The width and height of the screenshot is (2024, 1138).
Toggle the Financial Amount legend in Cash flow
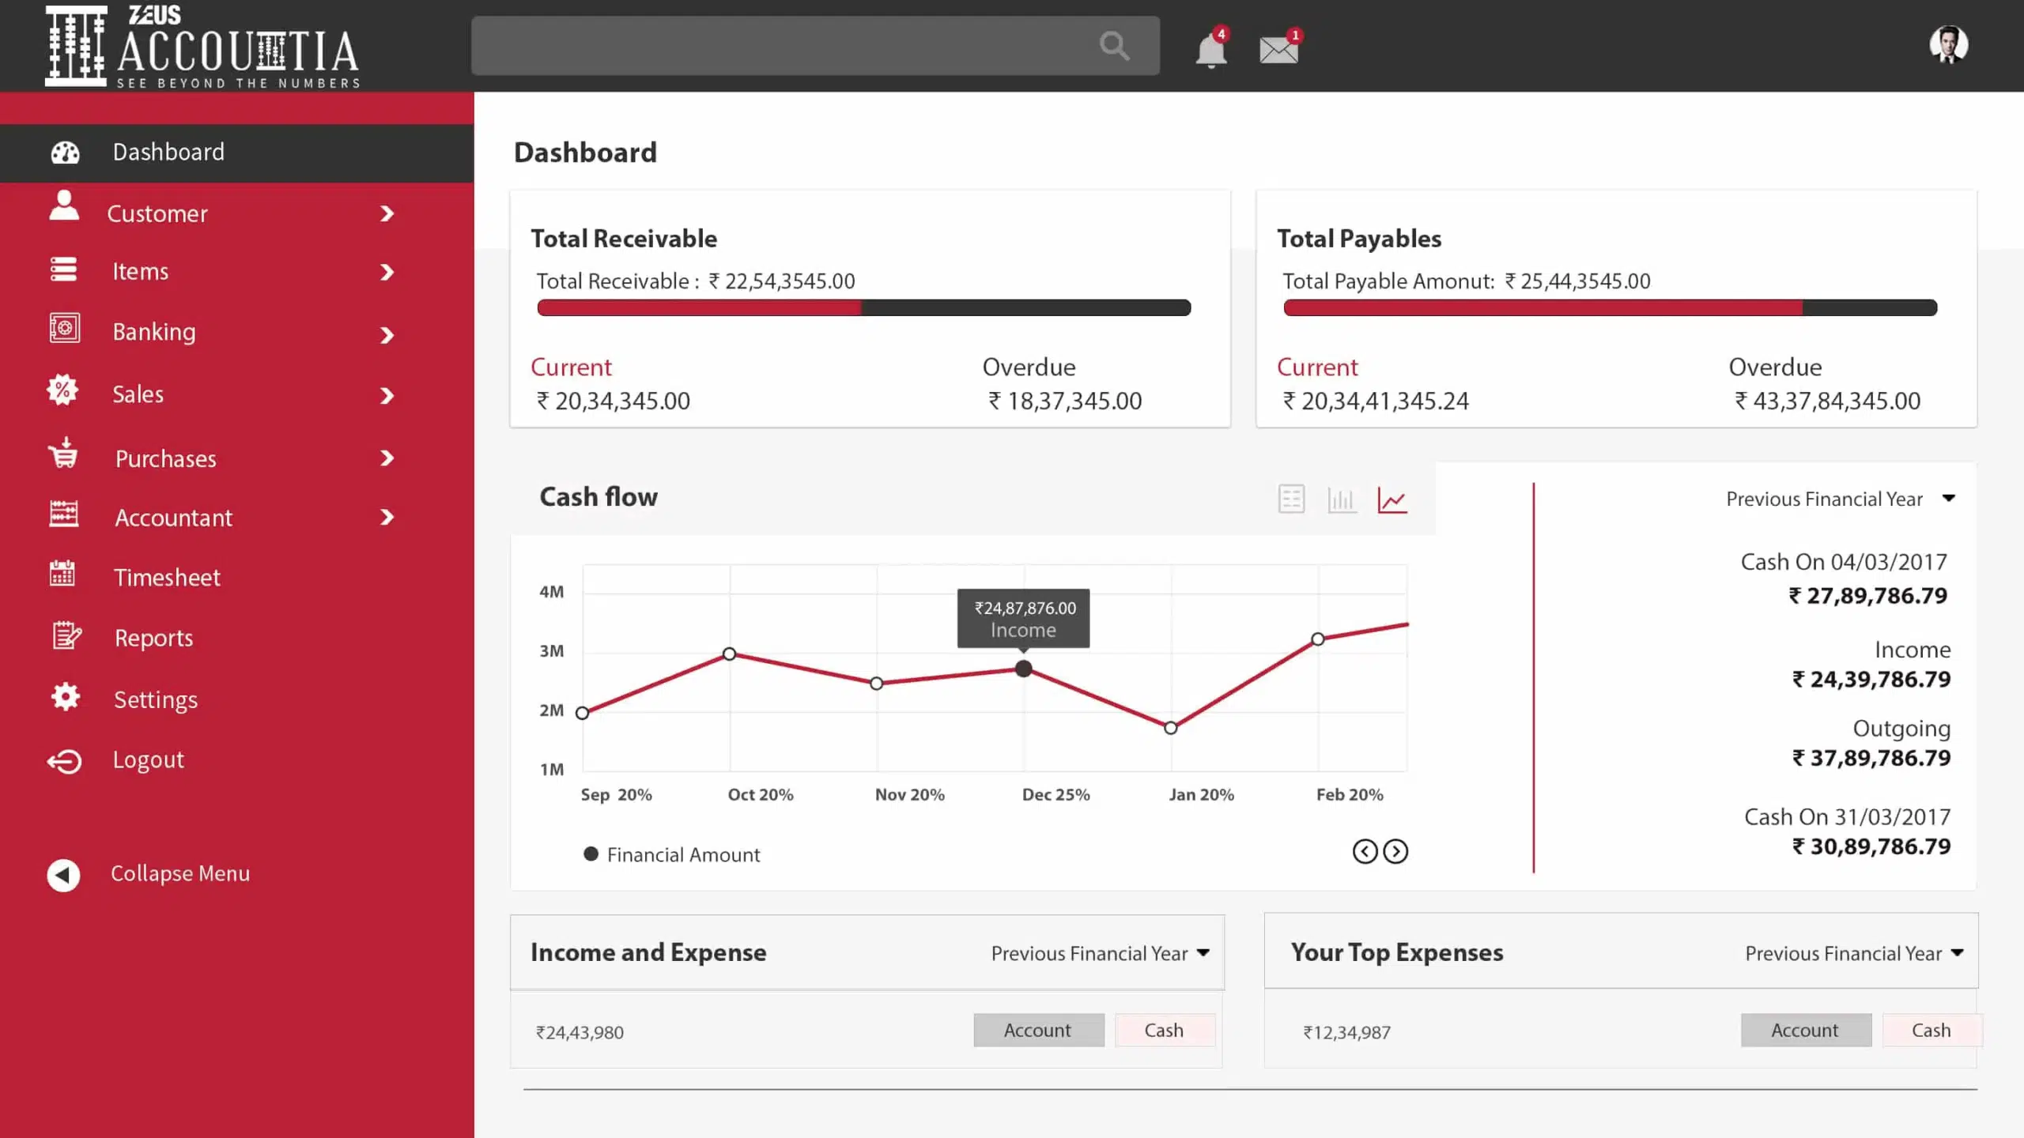(x=673, y=854)
